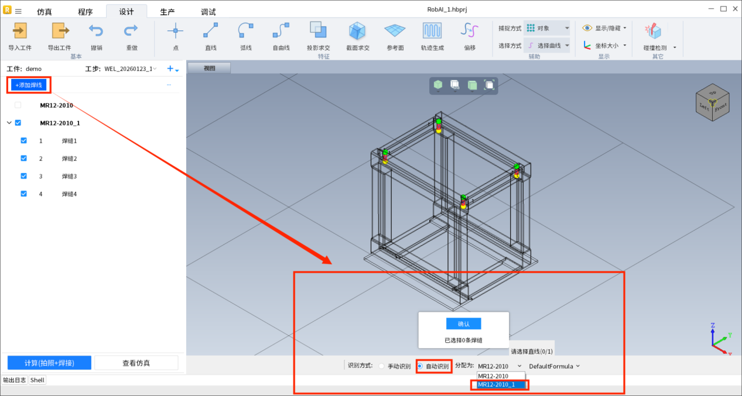Click the Trajectory Generation (轨迹生成) icon

[432, 31]
